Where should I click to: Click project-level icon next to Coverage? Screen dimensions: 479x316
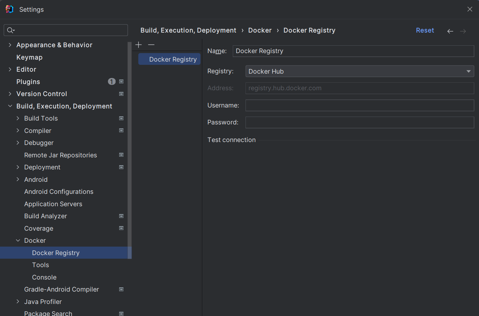pos(121,228)
